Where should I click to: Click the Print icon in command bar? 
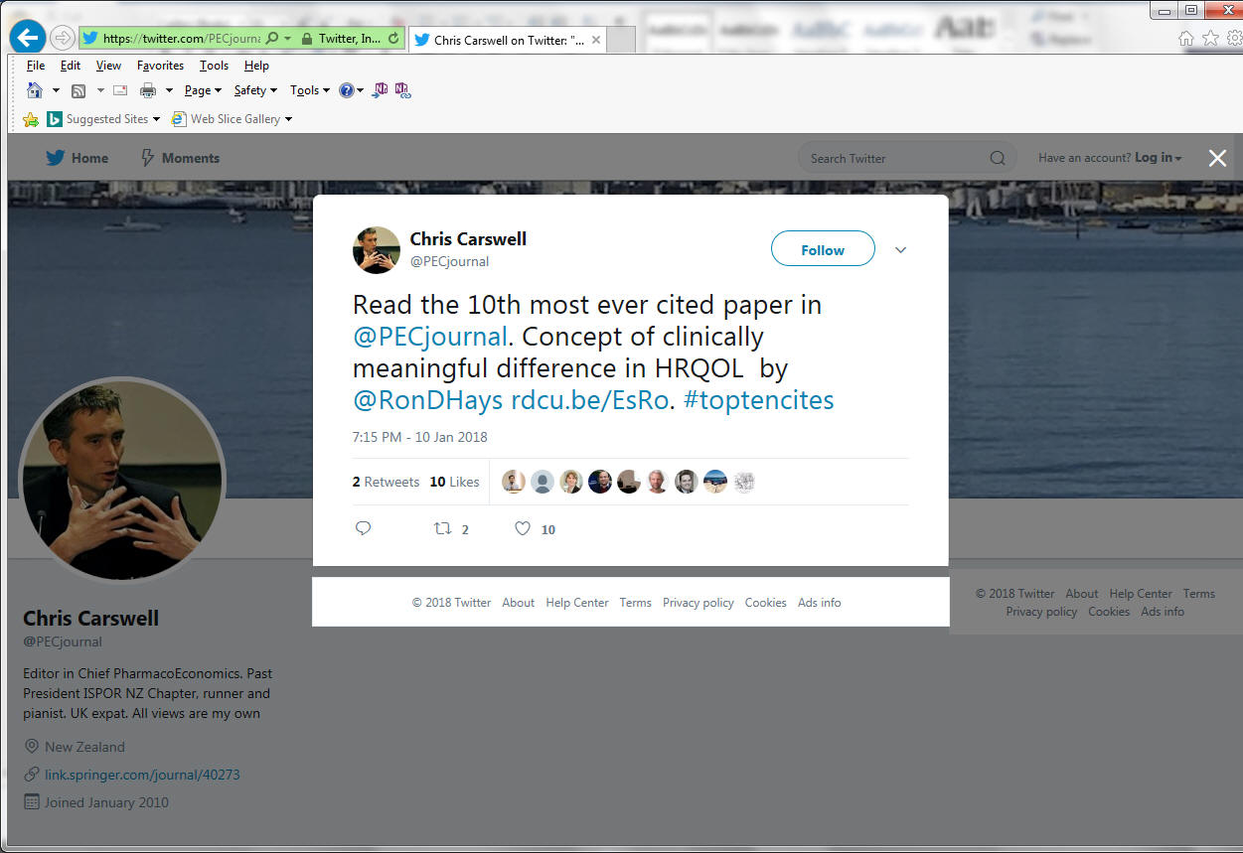tap(148, 90)
